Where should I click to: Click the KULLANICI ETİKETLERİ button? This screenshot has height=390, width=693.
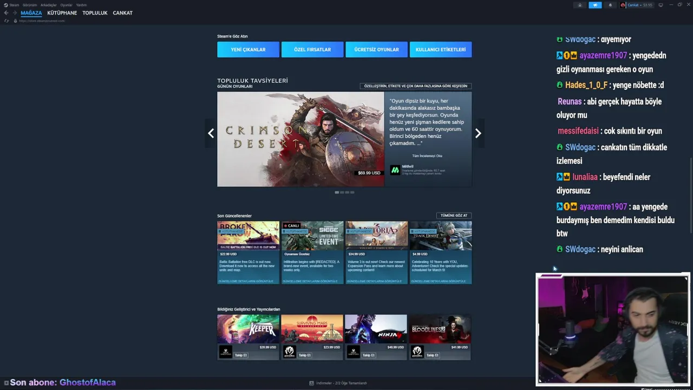pos(441,49)
